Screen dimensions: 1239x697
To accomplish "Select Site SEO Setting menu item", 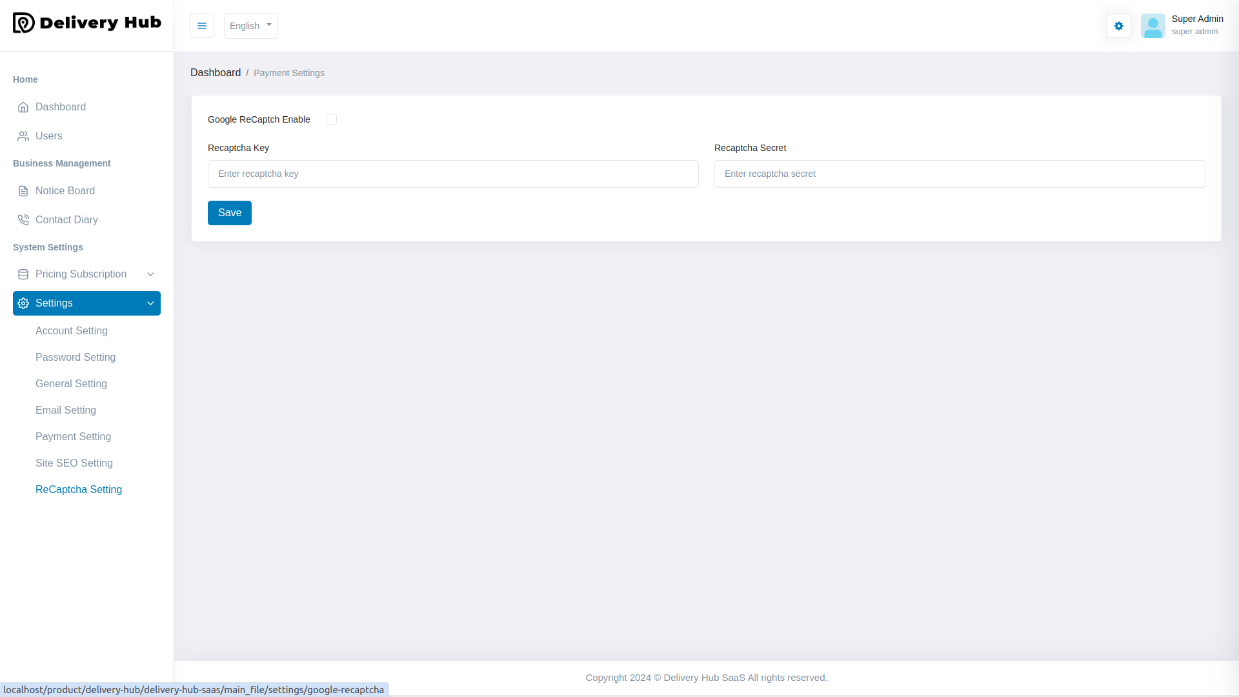I will point(74,463).
